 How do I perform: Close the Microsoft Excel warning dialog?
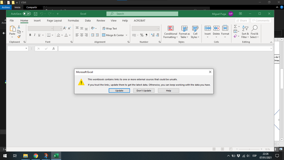[210, 72]
